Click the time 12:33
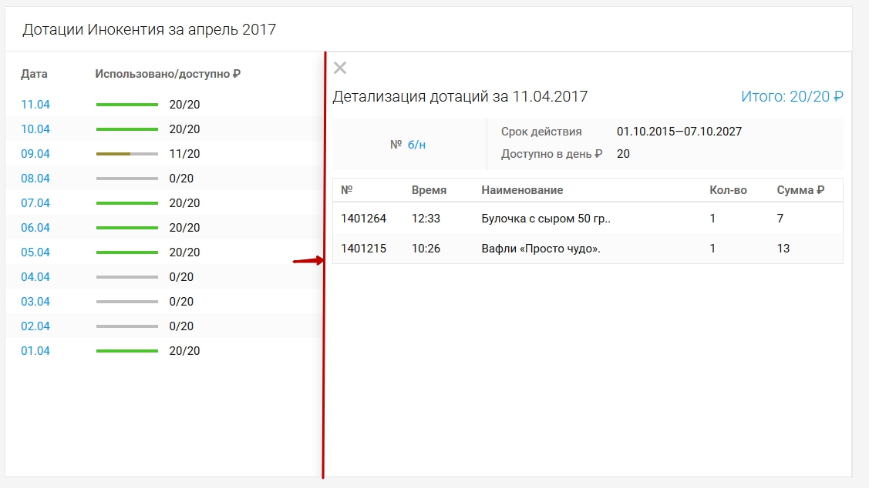Image resolution: width=869 pixels, height=488 pixels. 426,219
